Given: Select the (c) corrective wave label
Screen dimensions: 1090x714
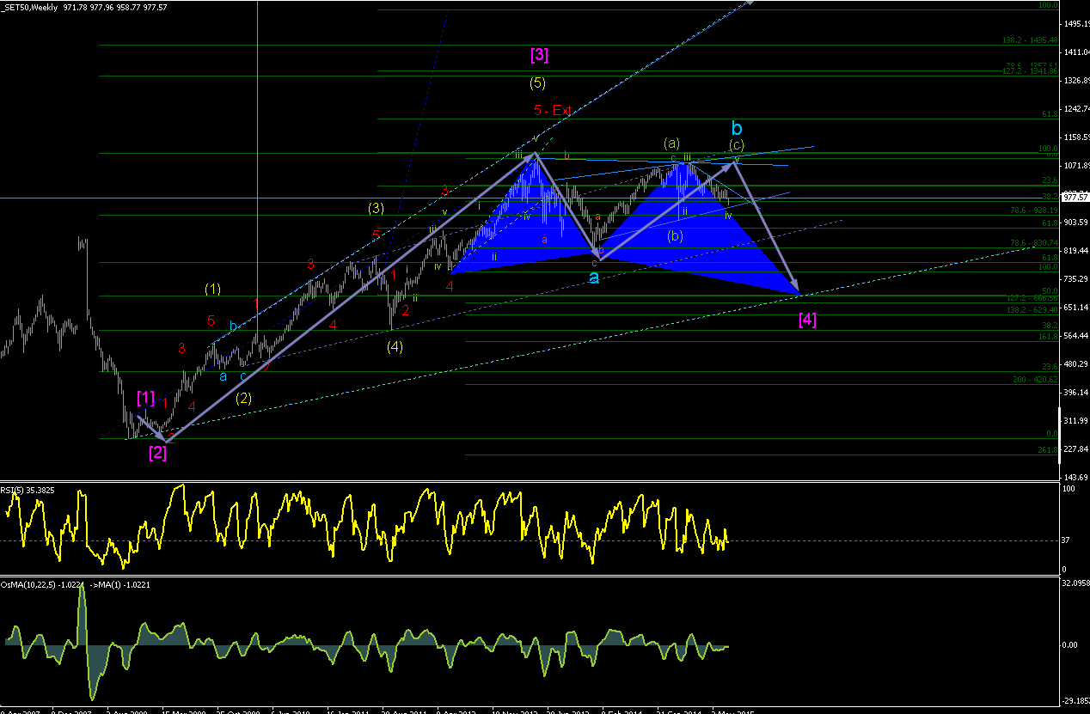Looking at the screenshot, I should click(737, 144).
